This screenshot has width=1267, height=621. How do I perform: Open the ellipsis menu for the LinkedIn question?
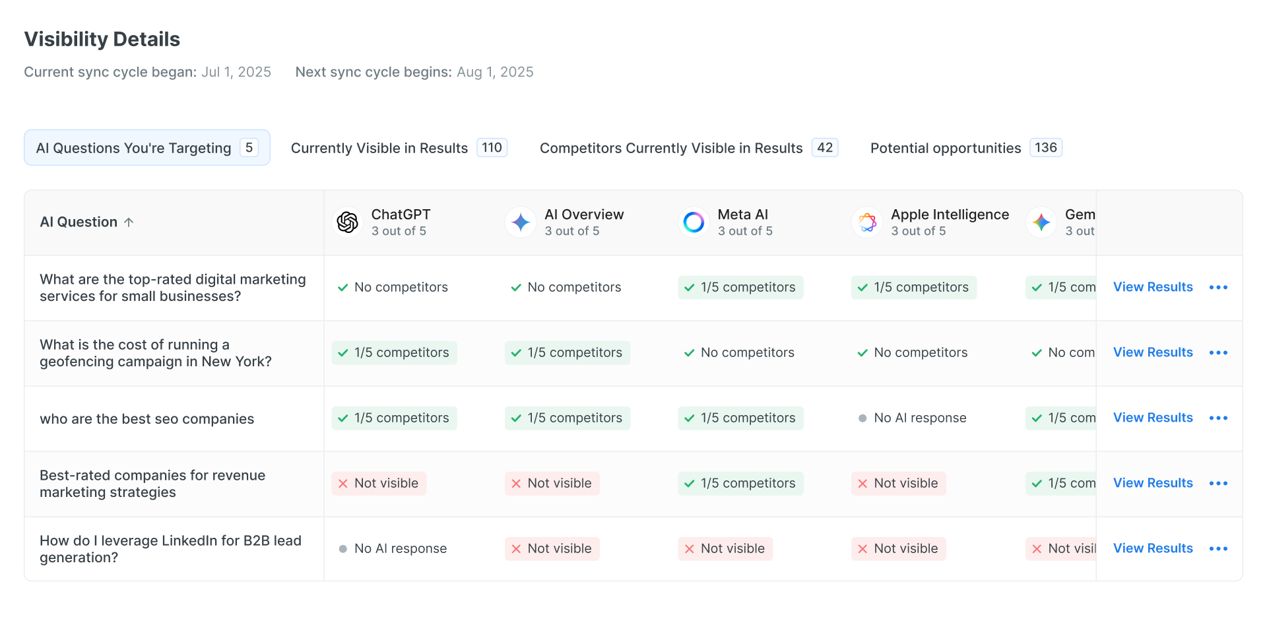[x=1219, y=548]
